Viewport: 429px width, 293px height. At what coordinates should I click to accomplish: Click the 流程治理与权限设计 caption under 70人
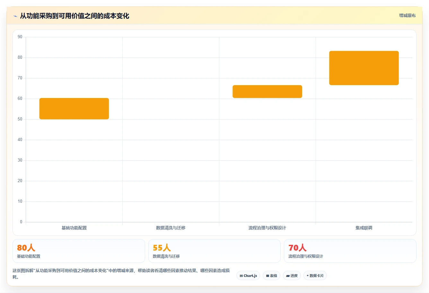(x=306, y=256)
